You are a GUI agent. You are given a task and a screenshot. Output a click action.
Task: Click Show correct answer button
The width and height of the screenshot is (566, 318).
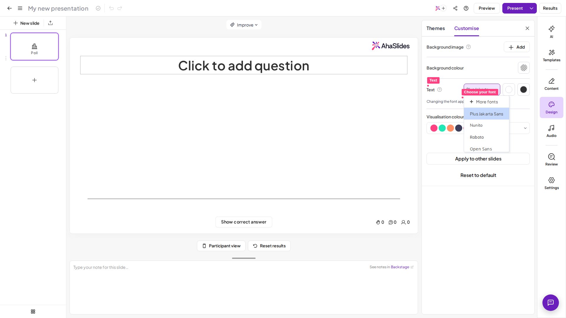(243, 222)
